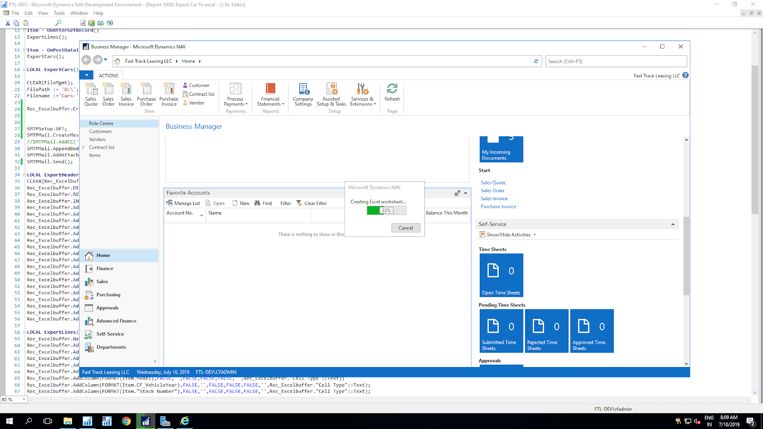This screenshot has height=429, width=763.
Task: Open the Submitted Time Sheets tile
Action: (x=501, y=331)
